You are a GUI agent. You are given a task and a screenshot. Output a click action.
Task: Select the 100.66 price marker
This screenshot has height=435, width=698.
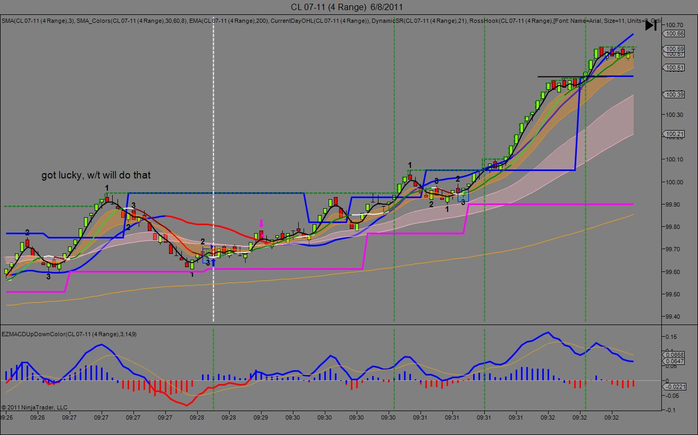point(674,33)
